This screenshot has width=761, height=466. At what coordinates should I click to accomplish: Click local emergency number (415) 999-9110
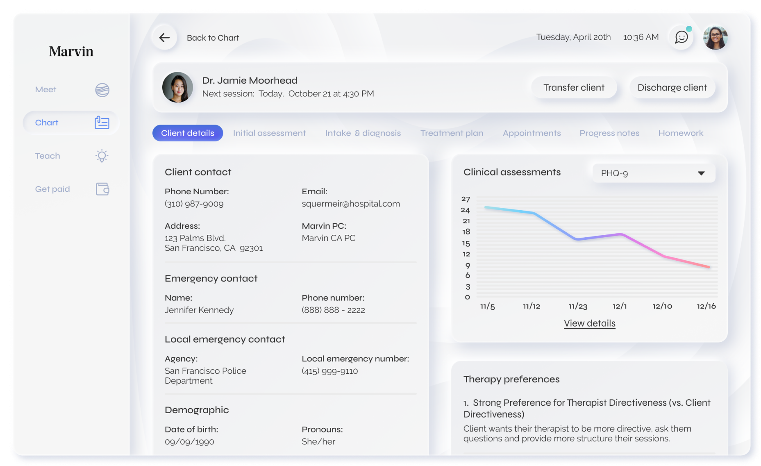[x=329, y=371]
